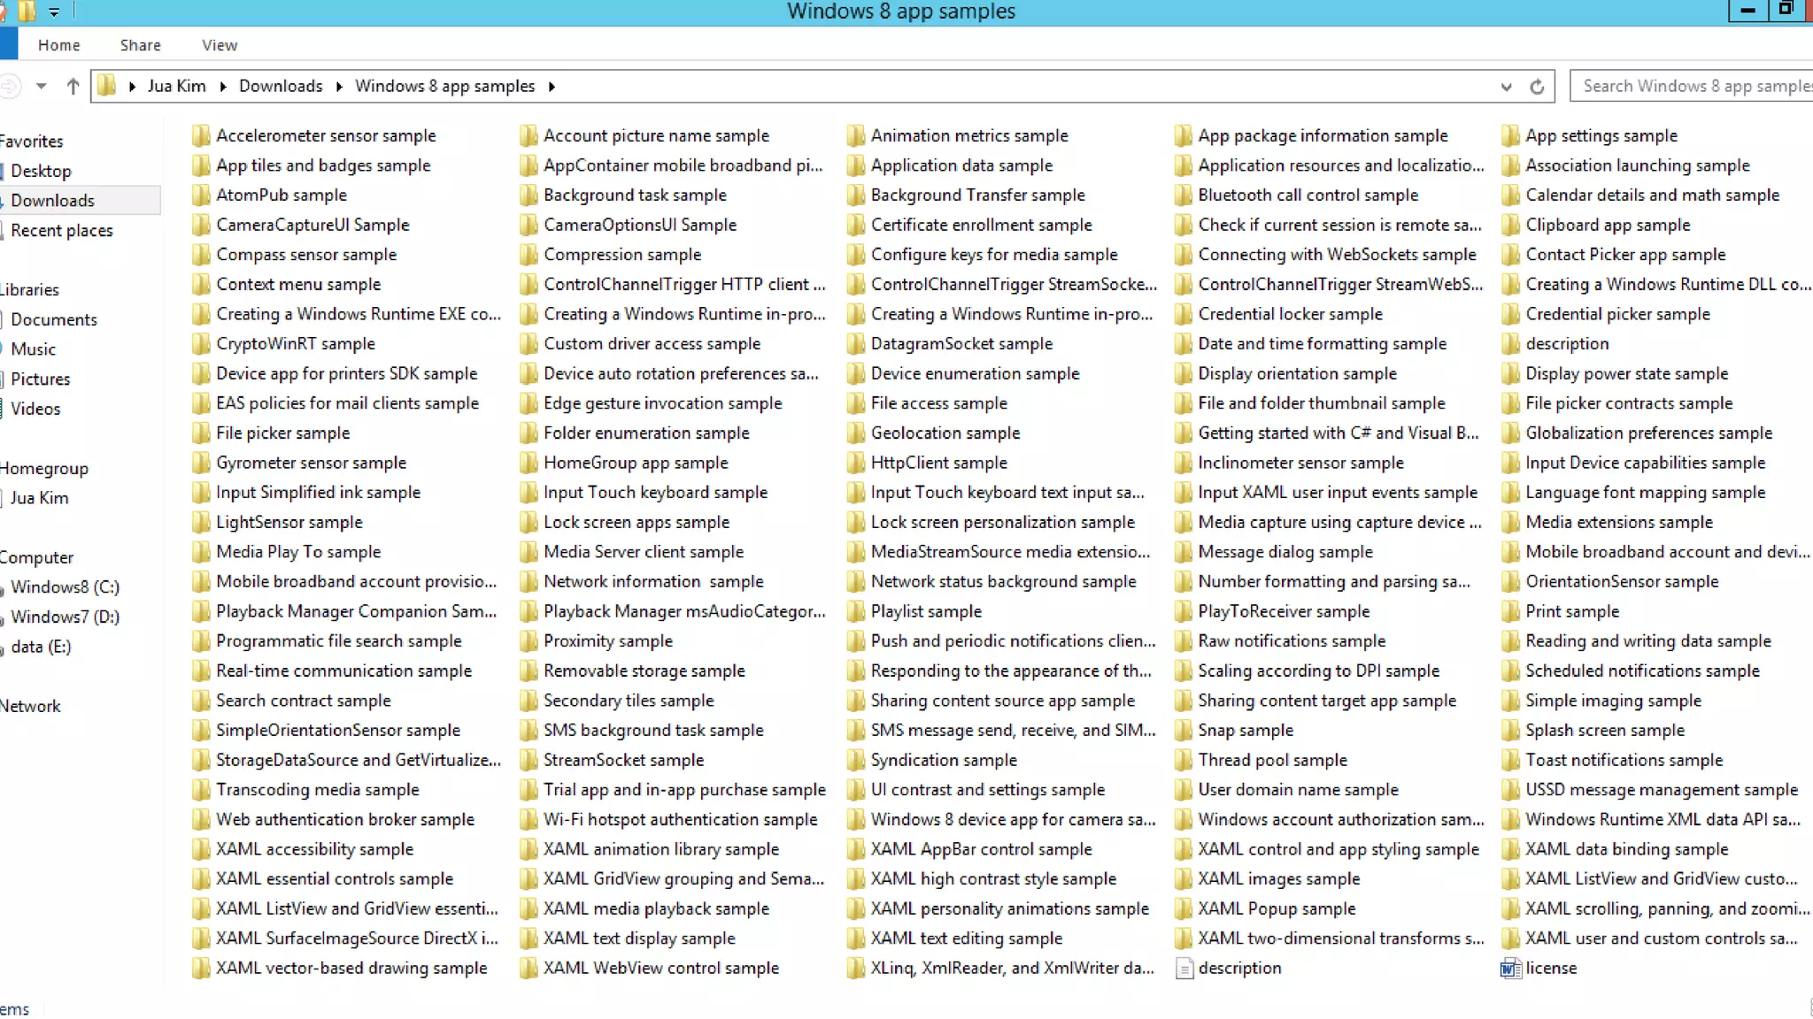Screen dimensions: 1813x1019
Task: Click the Up directory arrow icon
Action: click(73, 86)
